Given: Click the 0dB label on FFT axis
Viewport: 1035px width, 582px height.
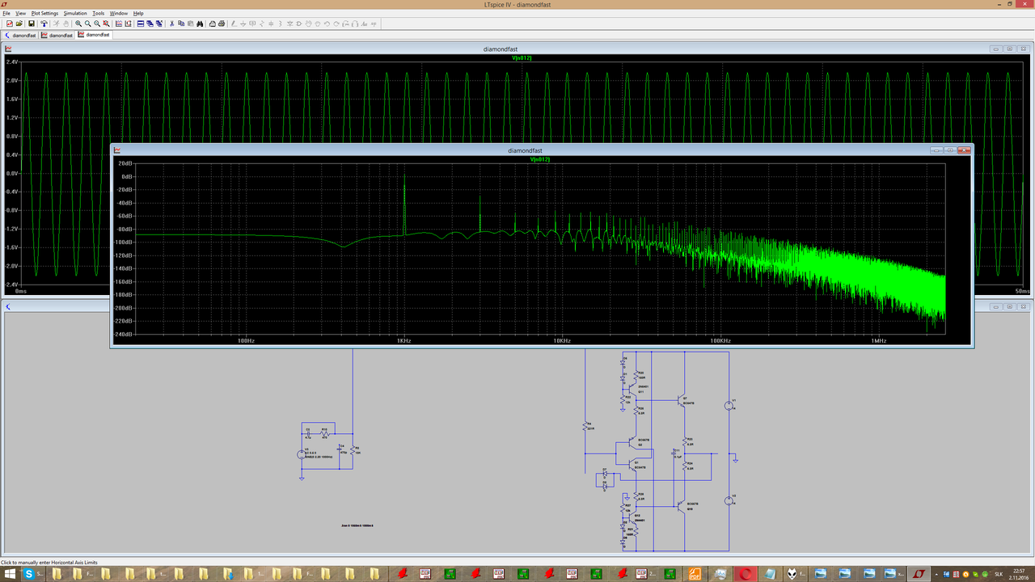Looking at the screenshot, I should (126, 176).
